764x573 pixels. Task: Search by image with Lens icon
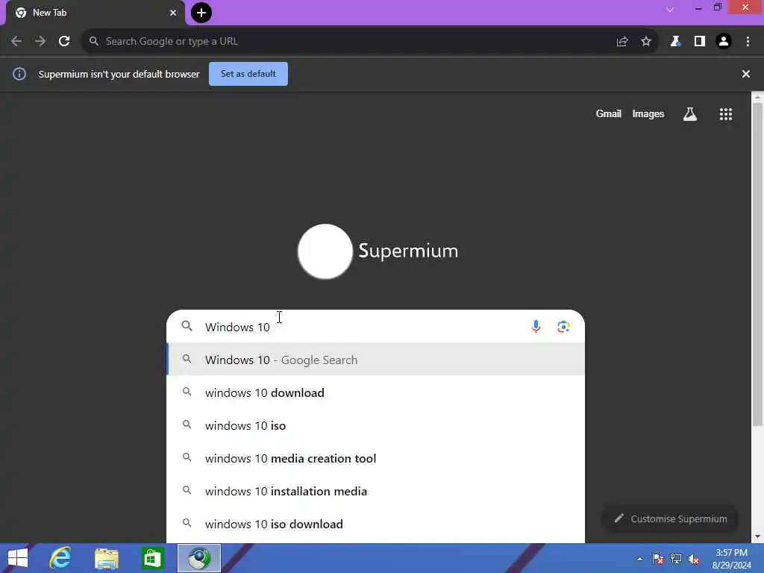tap(563, 327)
